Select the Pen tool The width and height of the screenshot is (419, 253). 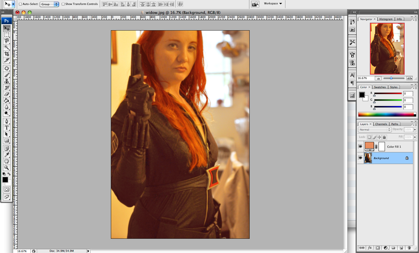click(x=7, y=121)
